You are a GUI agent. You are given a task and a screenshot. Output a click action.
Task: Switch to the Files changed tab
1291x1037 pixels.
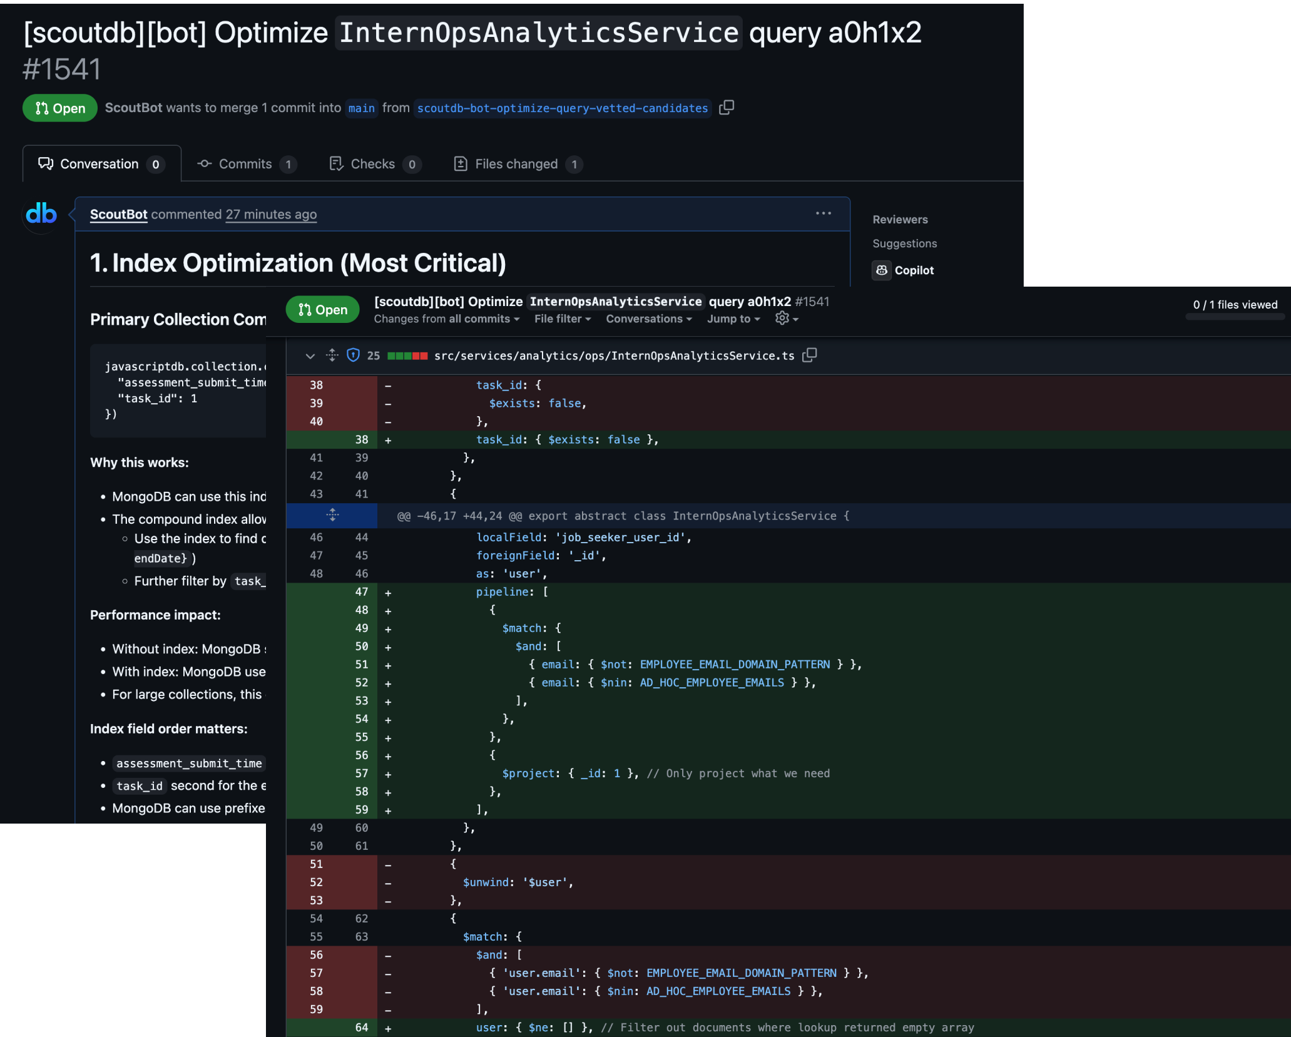click(x=518, y=164)
